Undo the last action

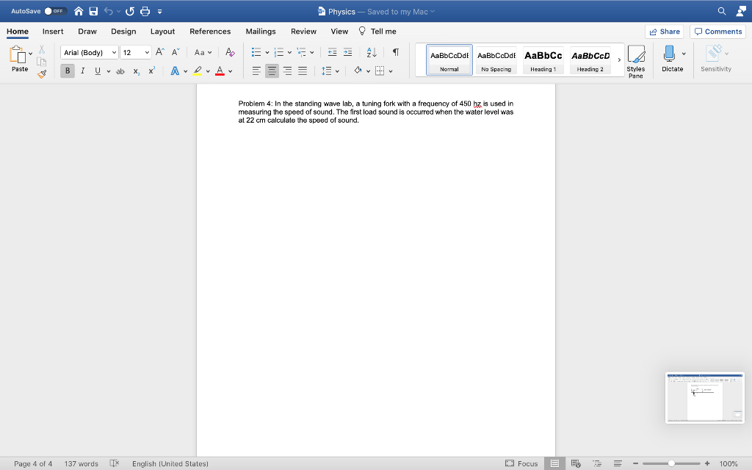tap(109, 11)
